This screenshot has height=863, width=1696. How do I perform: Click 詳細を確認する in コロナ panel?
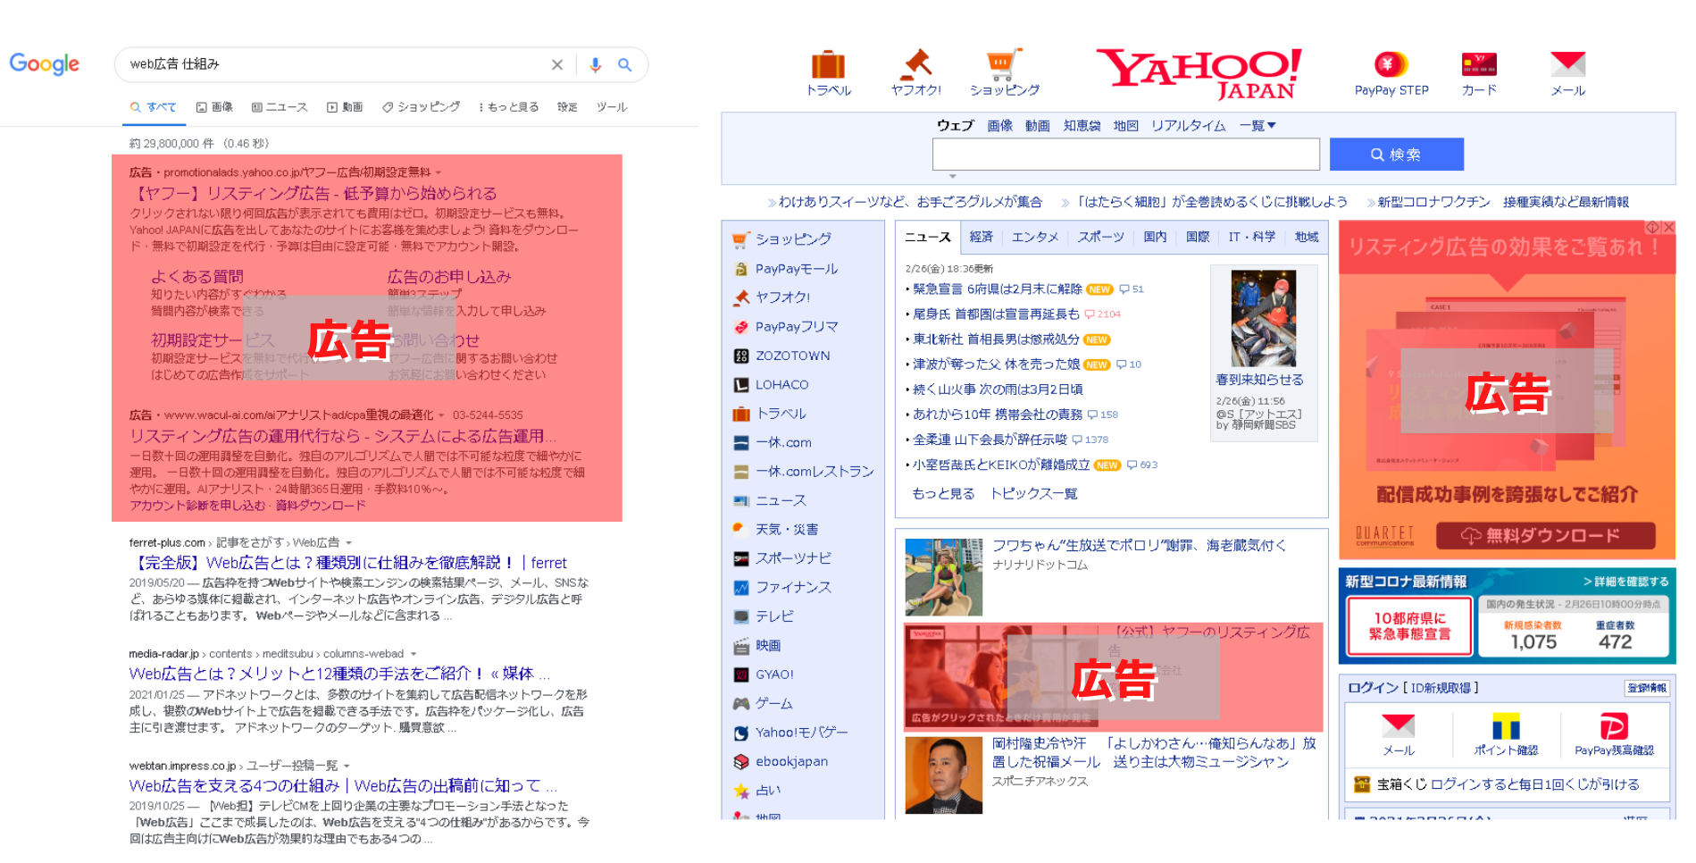click(1625, 582)
